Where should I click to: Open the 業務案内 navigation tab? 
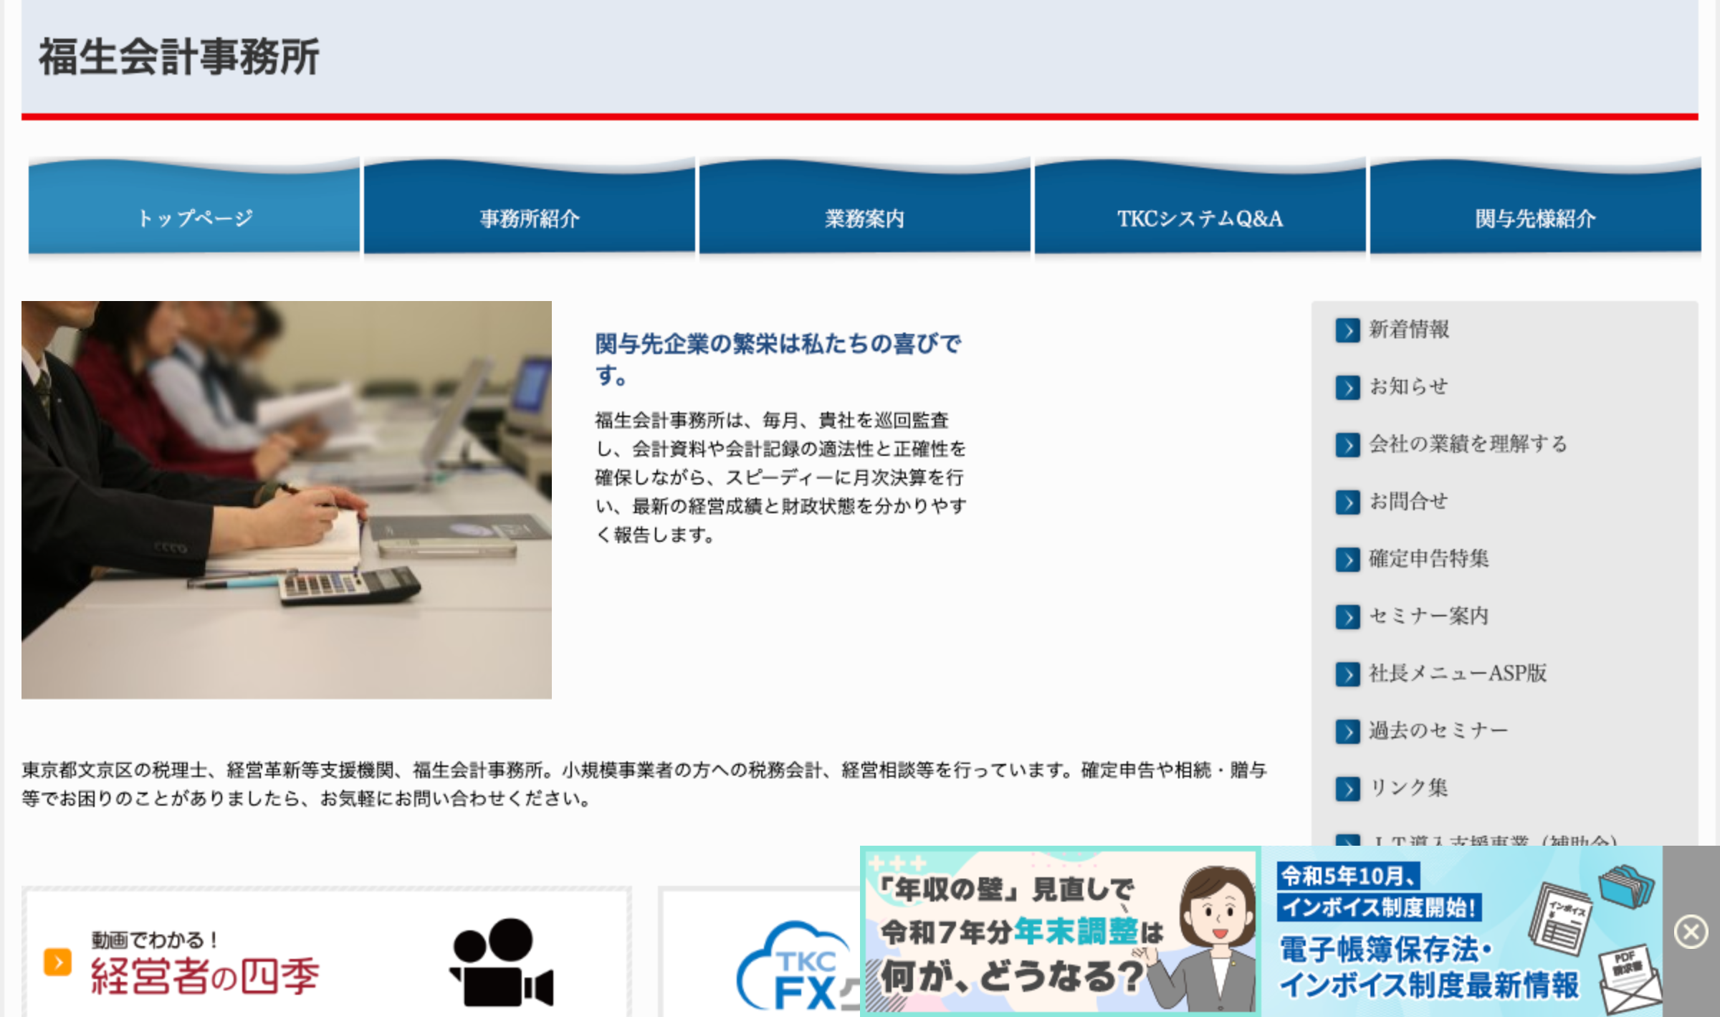[x=865, y=218]
